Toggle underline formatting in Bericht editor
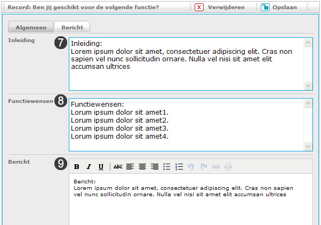This screenshot has width=321, height=225. 101,167
